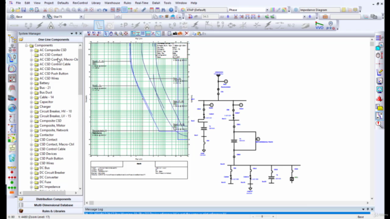Select the Star Protection Coordination mode icon
The image size is (390, 219).
click(99, 26)
